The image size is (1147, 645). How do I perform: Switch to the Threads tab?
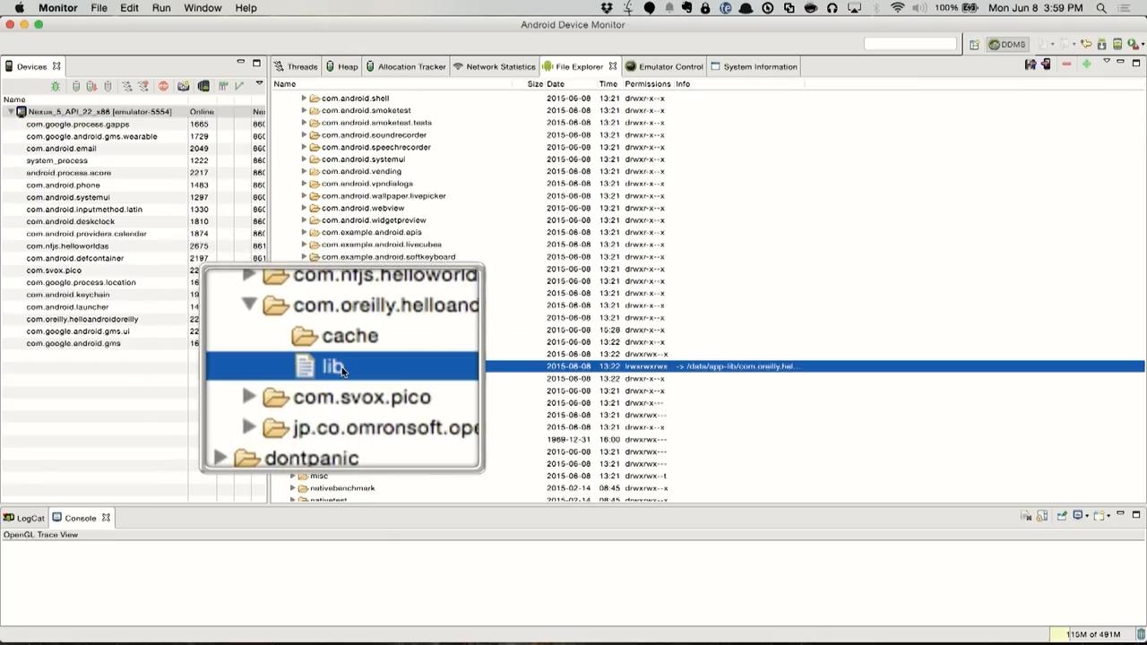click(x=296, y=66)
